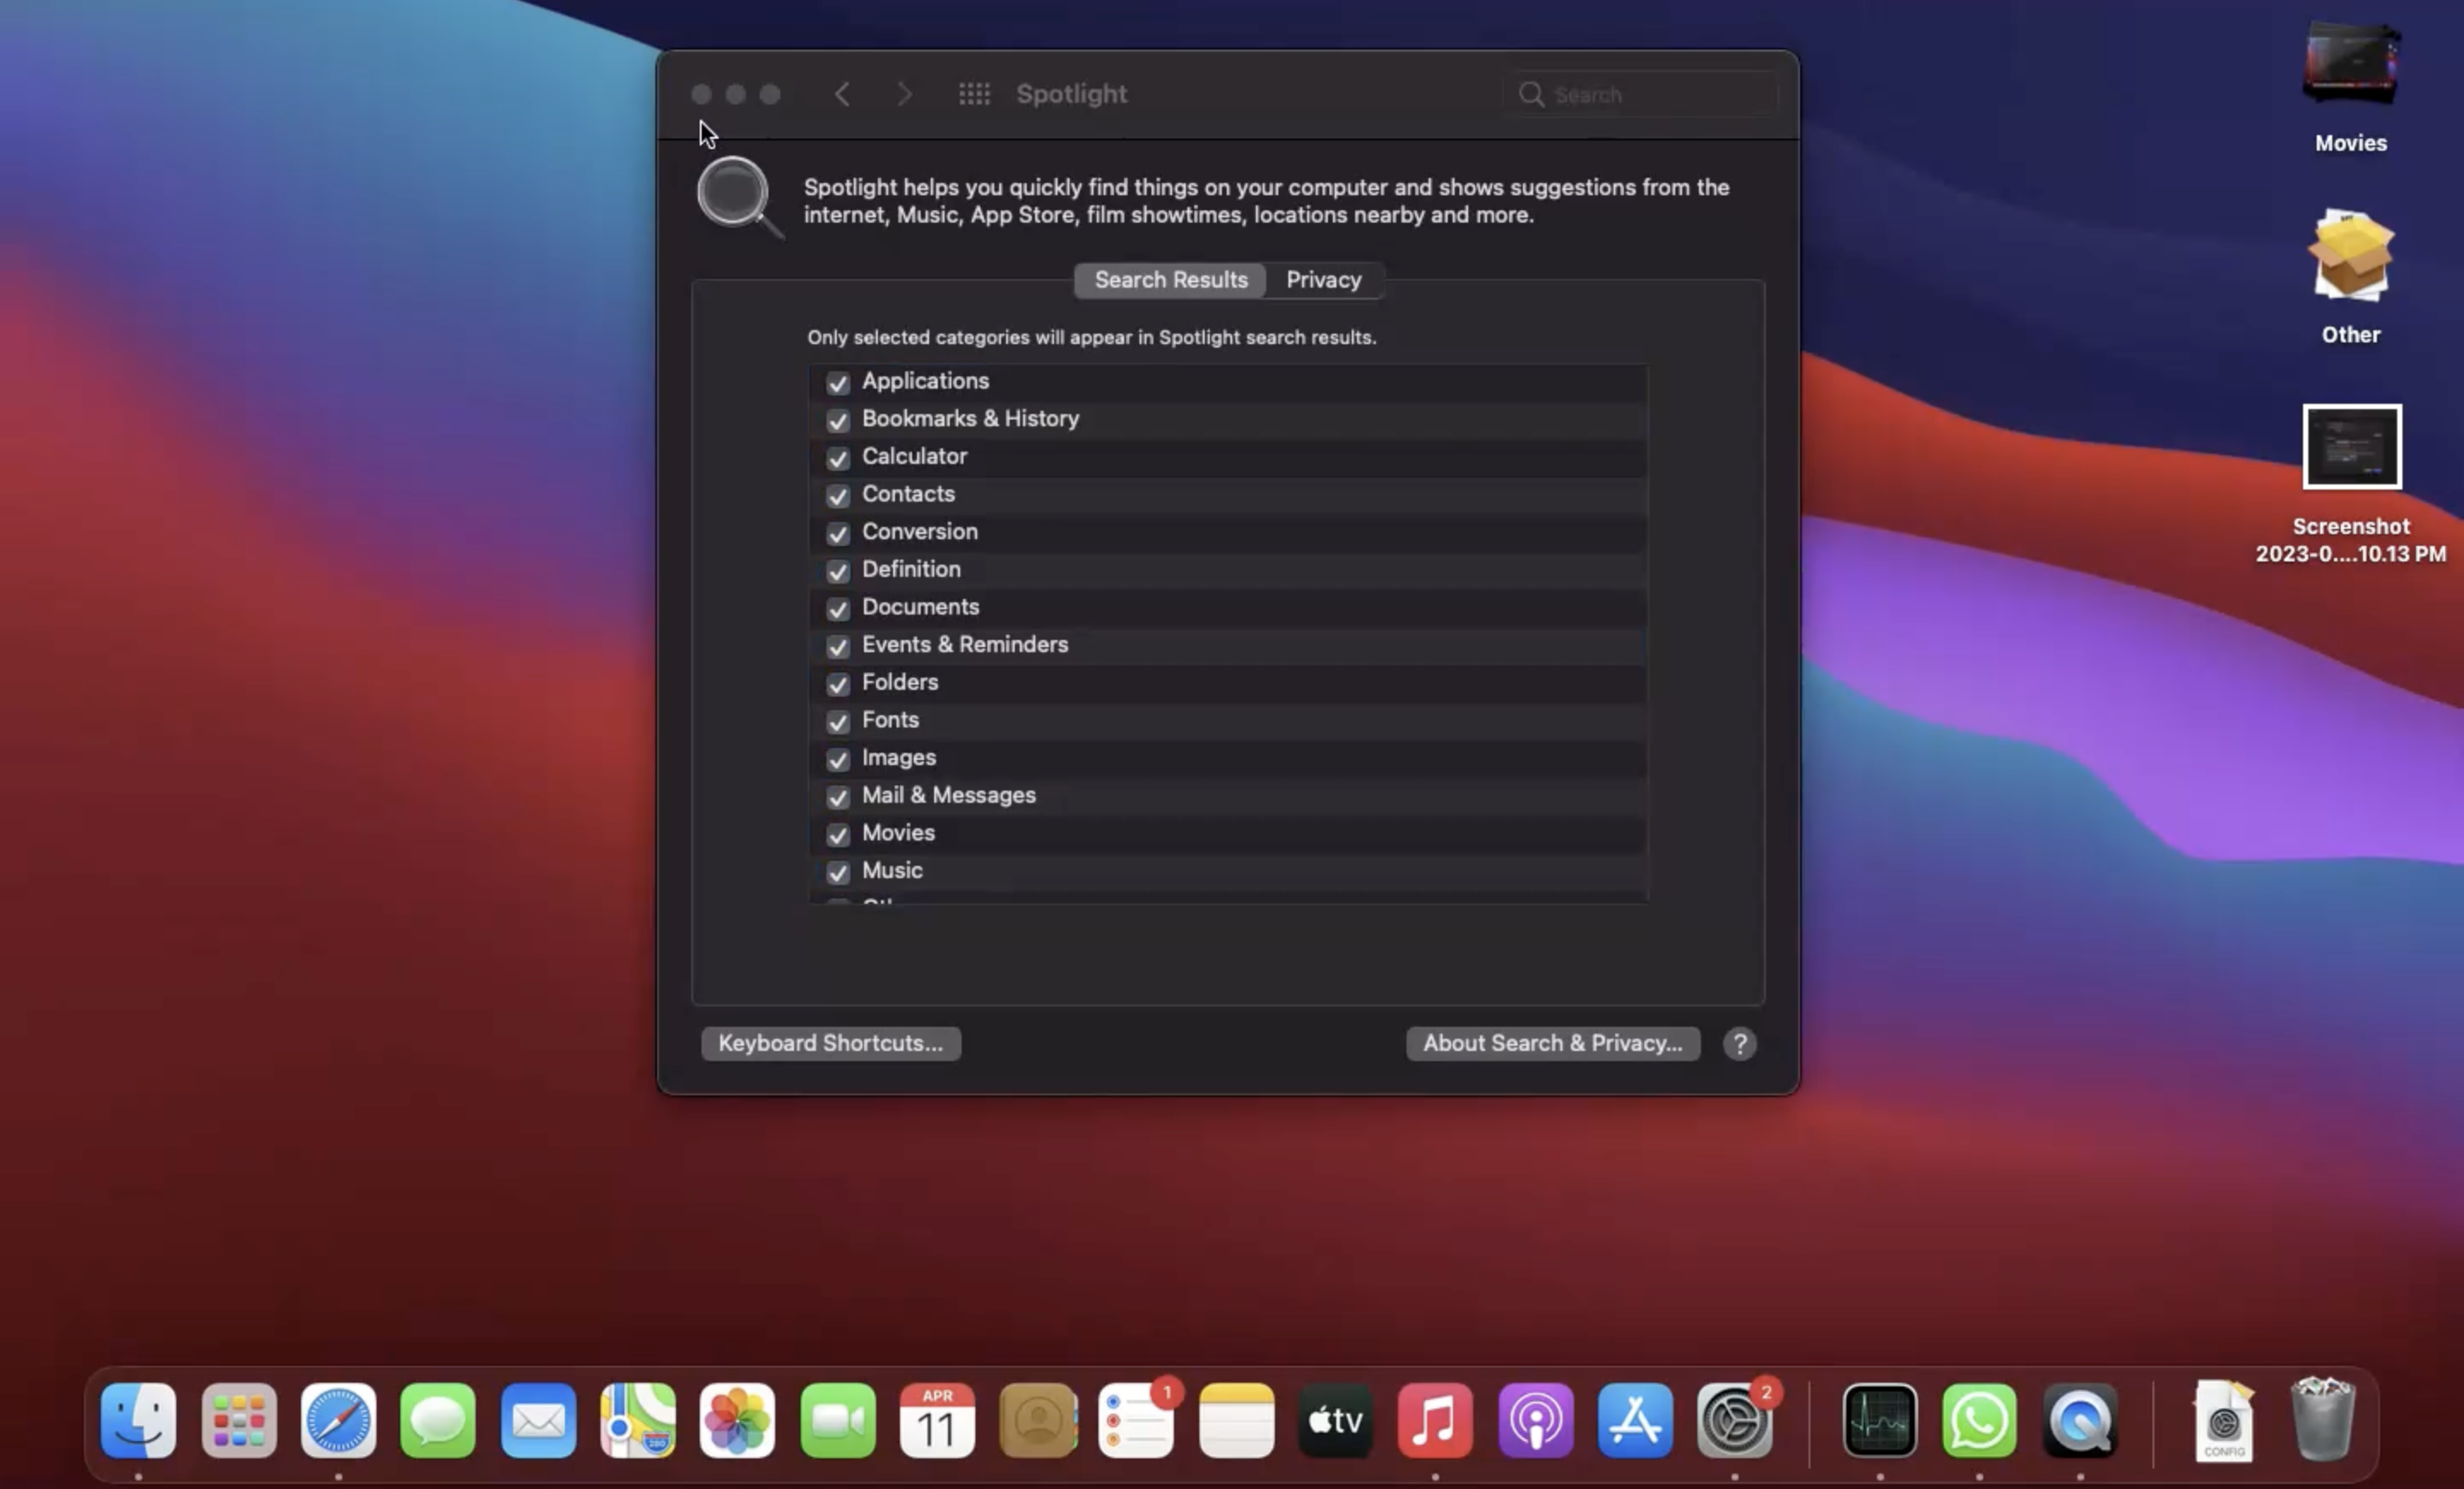Uncheck the Spotlight Music category checkbox
This screenshot has width=2464, height=1489.
pyautogui.click(x=838, y=872)
